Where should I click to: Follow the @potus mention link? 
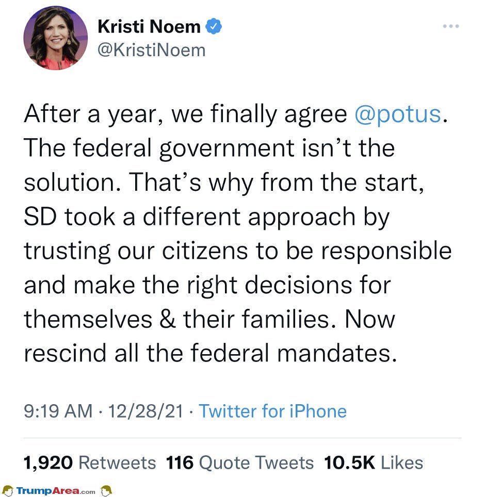pos(398,114)
